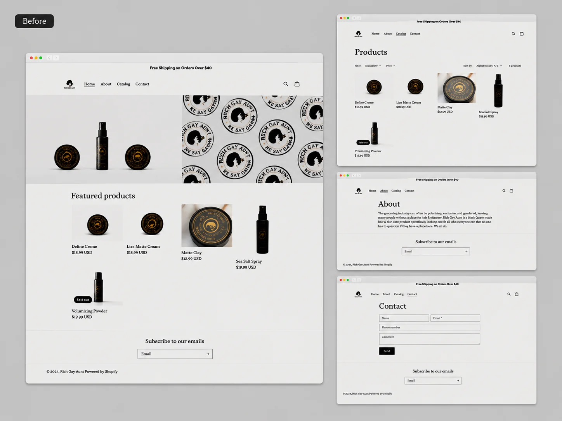Select Catalog in Products window navigation
The height and width of the screenshot is (421, 562).
[x=401, y=34]
